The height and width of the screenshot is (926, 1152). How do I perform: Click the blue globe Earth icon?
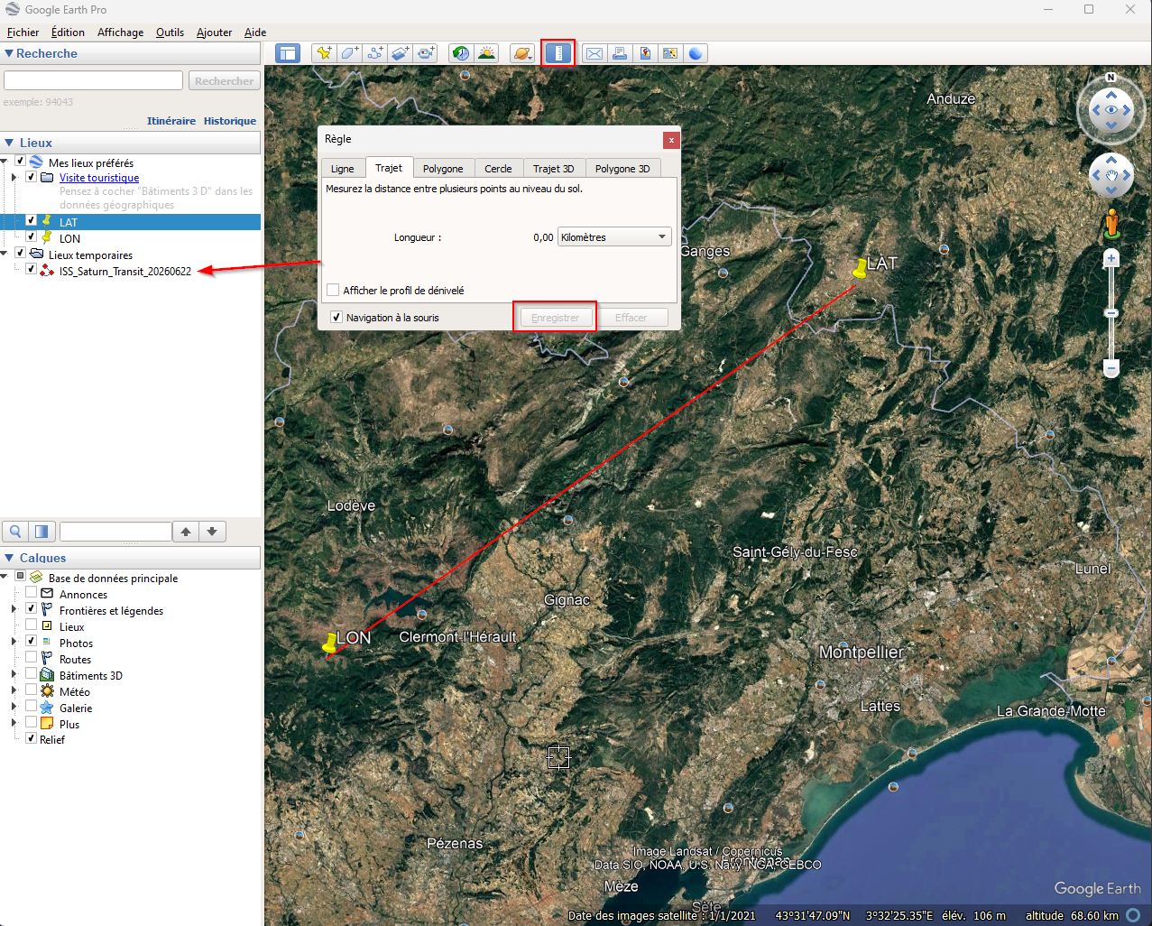pos(696,53)
